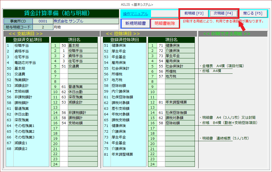Image resolution: width=272 pixels, height=172 pixels.
Task: Click empty payment item row 6
Action: [x=82, y=71]
